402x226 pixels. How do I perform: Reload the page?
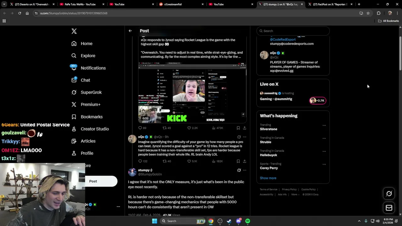(19, 13)
